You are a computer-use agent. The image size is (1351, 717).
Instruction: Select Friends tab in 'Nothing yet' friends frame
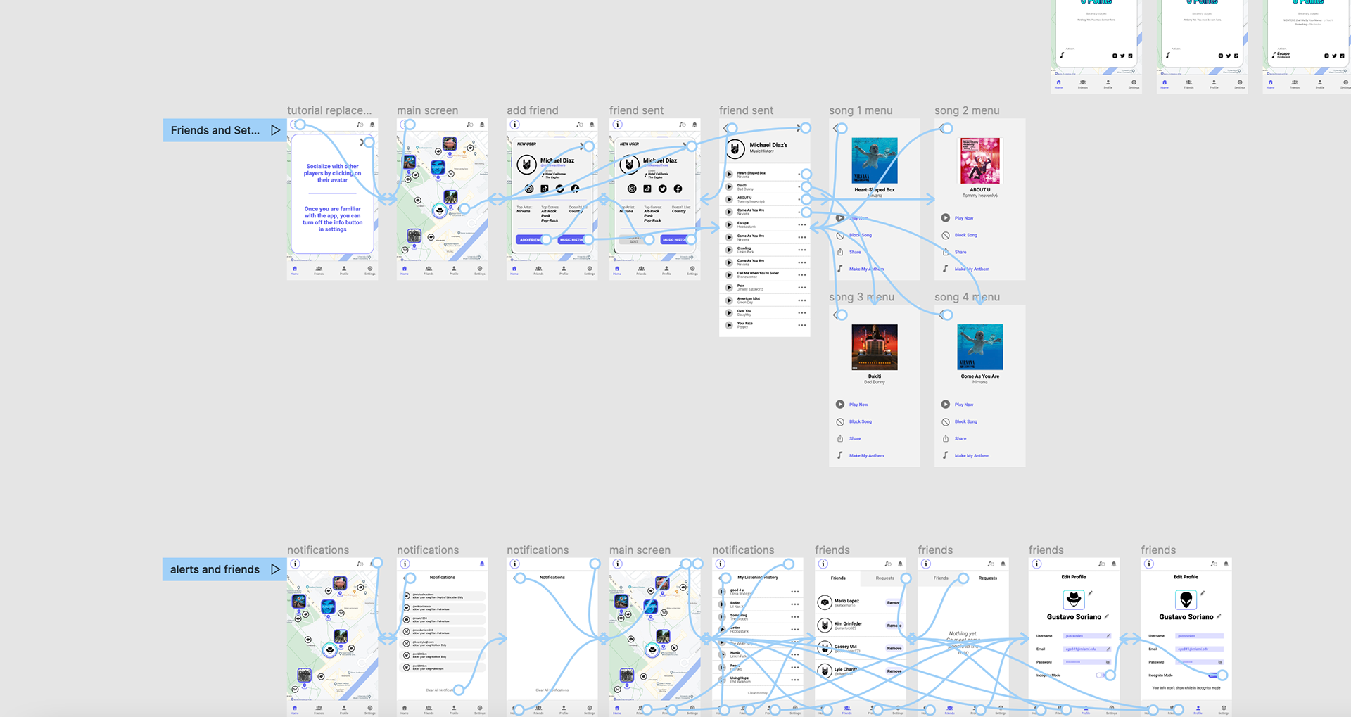tap(941, 578)
